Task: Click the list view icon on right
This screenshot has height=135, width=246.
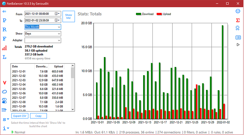Action: pyautogui.click(x=238, y=37)
